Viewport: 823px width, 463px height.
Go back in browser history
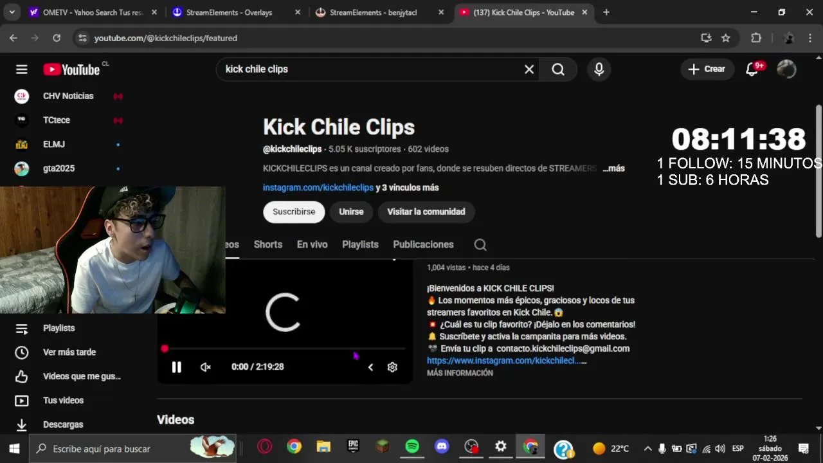tap(14, 38)
